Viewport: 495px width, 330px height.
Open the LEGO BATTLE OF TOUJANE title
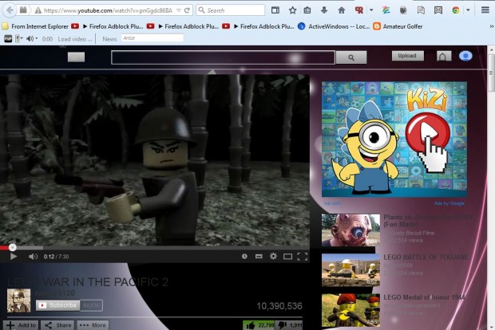(x=426, y=257)
